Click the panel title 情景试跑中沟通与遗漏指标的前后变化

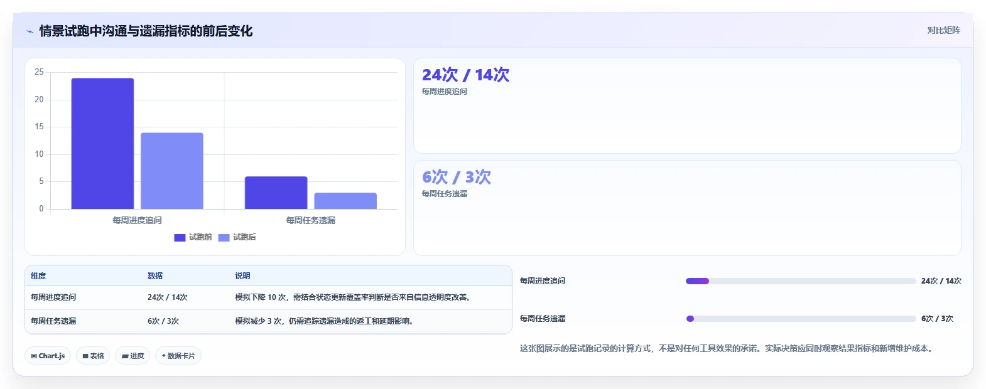[x=146, y=31]
